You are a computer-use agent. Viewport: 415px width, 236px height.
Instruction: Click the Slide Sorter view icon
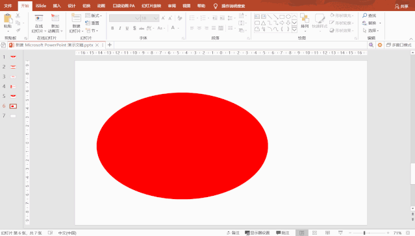tap(315, 233)
